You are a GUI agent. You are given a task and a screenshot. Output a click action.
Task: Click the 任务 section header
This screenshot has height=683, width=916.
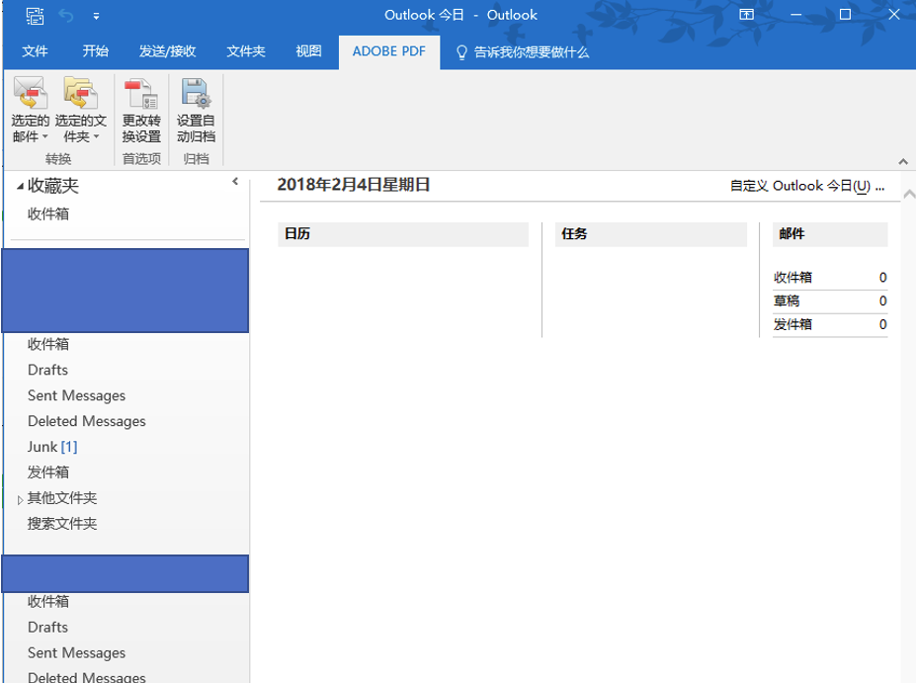[651, 233]
